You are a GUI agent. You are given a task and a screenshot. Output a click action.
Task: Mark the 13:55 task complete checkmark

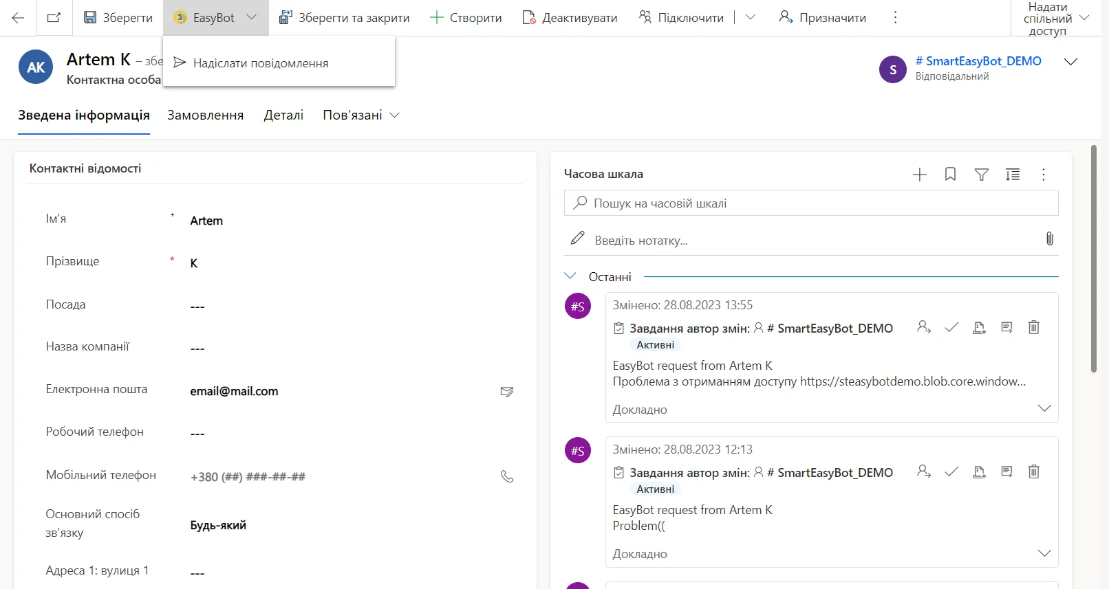[951, 328]
